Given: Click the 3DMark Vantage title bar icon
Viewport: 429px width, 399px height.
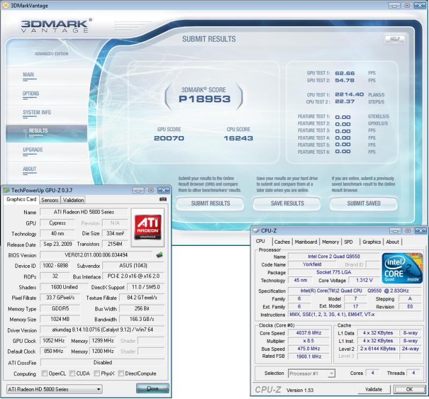Looking at the screenshot, I should point(6,5).
